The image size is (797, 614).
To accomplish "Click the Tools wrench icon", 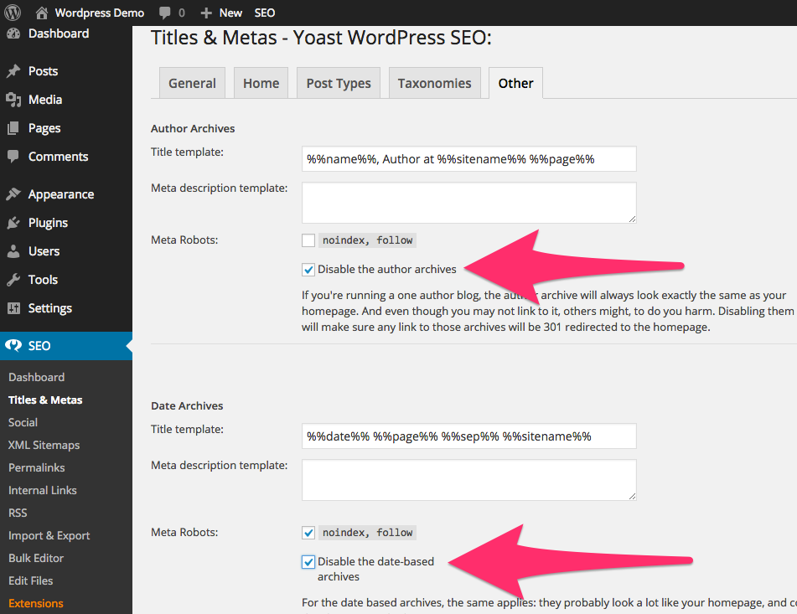I will point(13,280).
